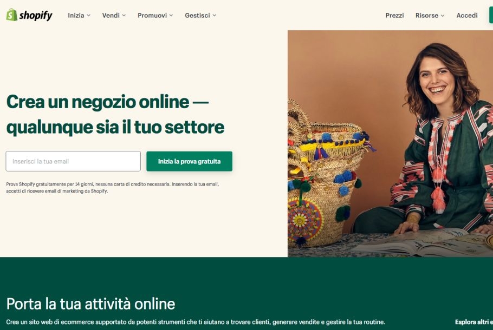Focus the 'Inserisci la tua email' field
Image resolution: width=493 pixels, height=330 pixels.
(73, 161)
